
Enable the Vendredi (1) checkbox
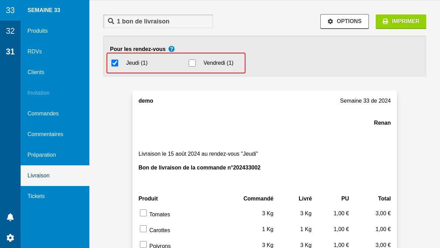(x=192, y=63)
